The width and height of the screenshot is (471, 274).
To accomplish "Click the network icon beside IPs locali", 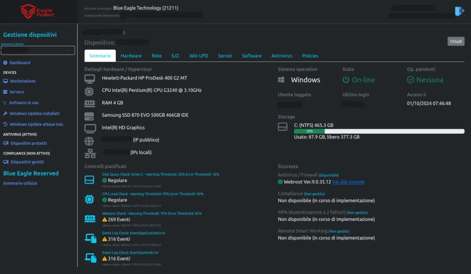I will [x=90, y=153].
